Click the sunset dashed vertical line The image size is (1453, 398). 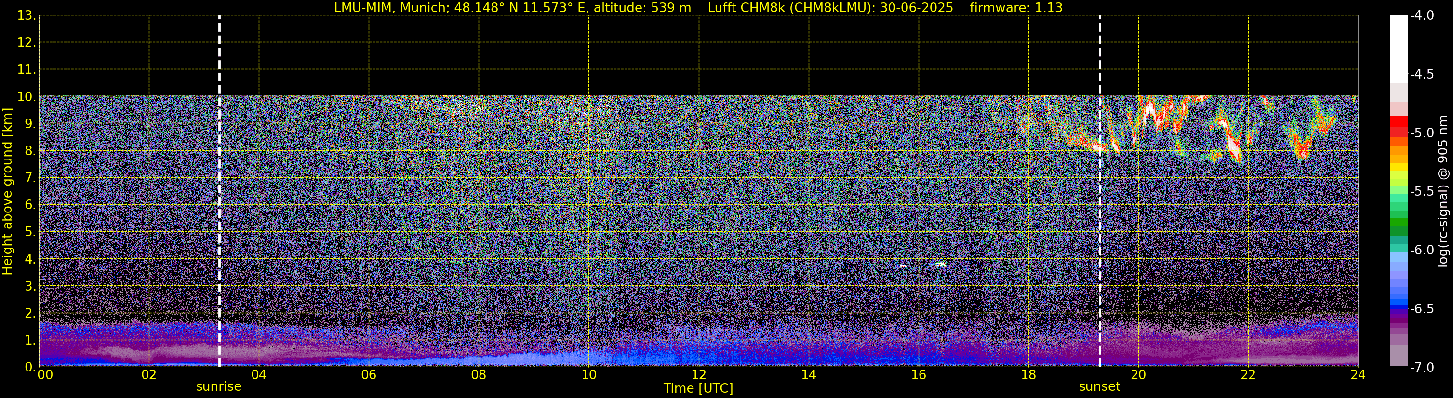pos(1100,191)
